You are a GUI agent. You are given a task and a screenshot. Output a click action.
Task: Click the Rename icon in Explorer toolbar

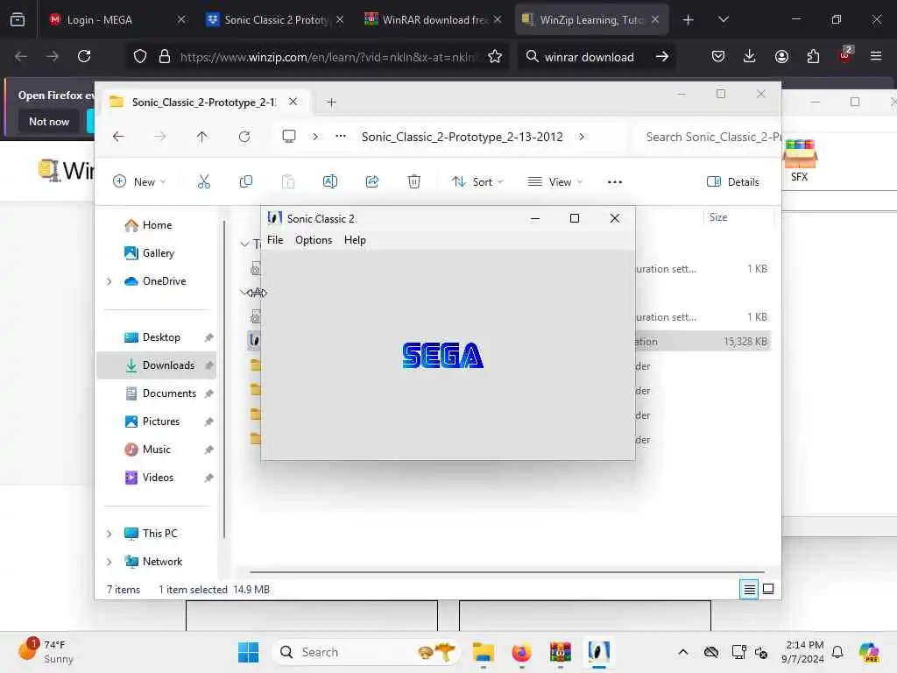coord(330,182)
